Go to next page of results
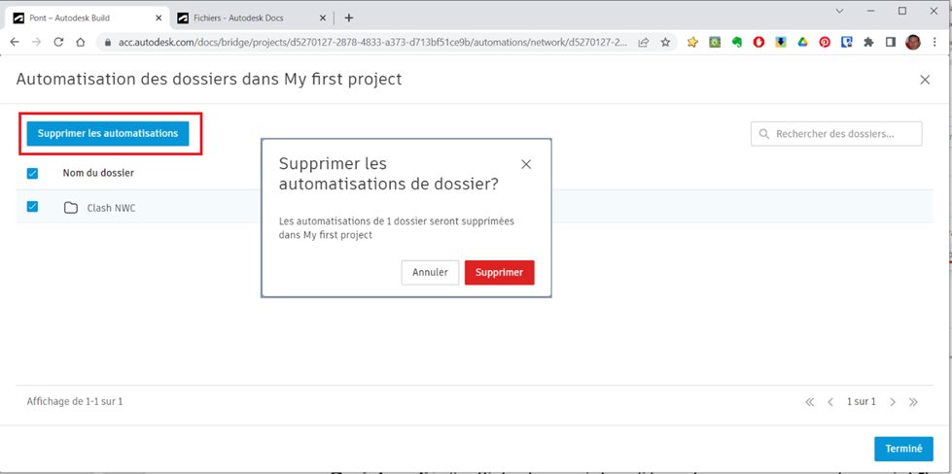Image resolution: width=952 pixels, height=474 pixels. [x=893, y=402]
